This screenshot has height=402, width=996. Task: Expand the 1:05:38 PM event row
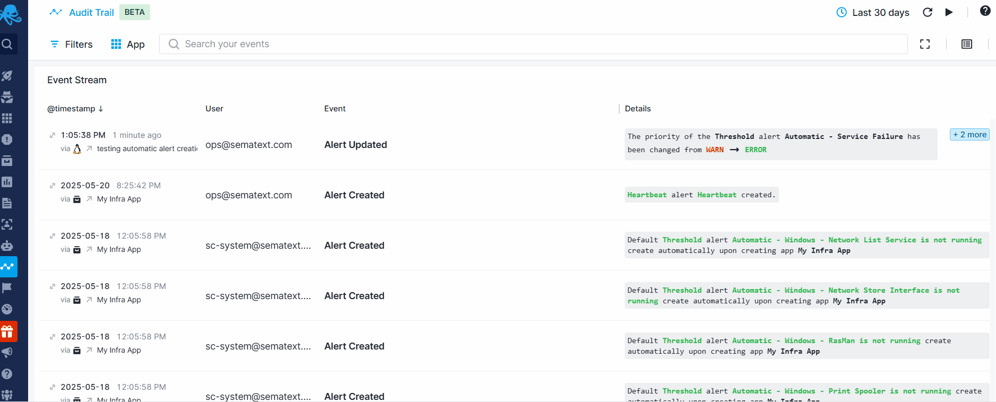(x=53, y=135)
